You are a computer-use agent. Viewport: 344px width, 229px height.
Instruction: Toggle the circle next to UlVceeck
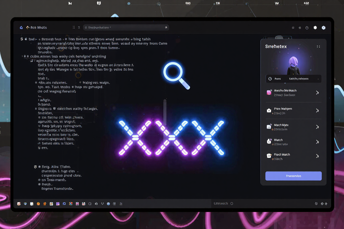point(232,204)
